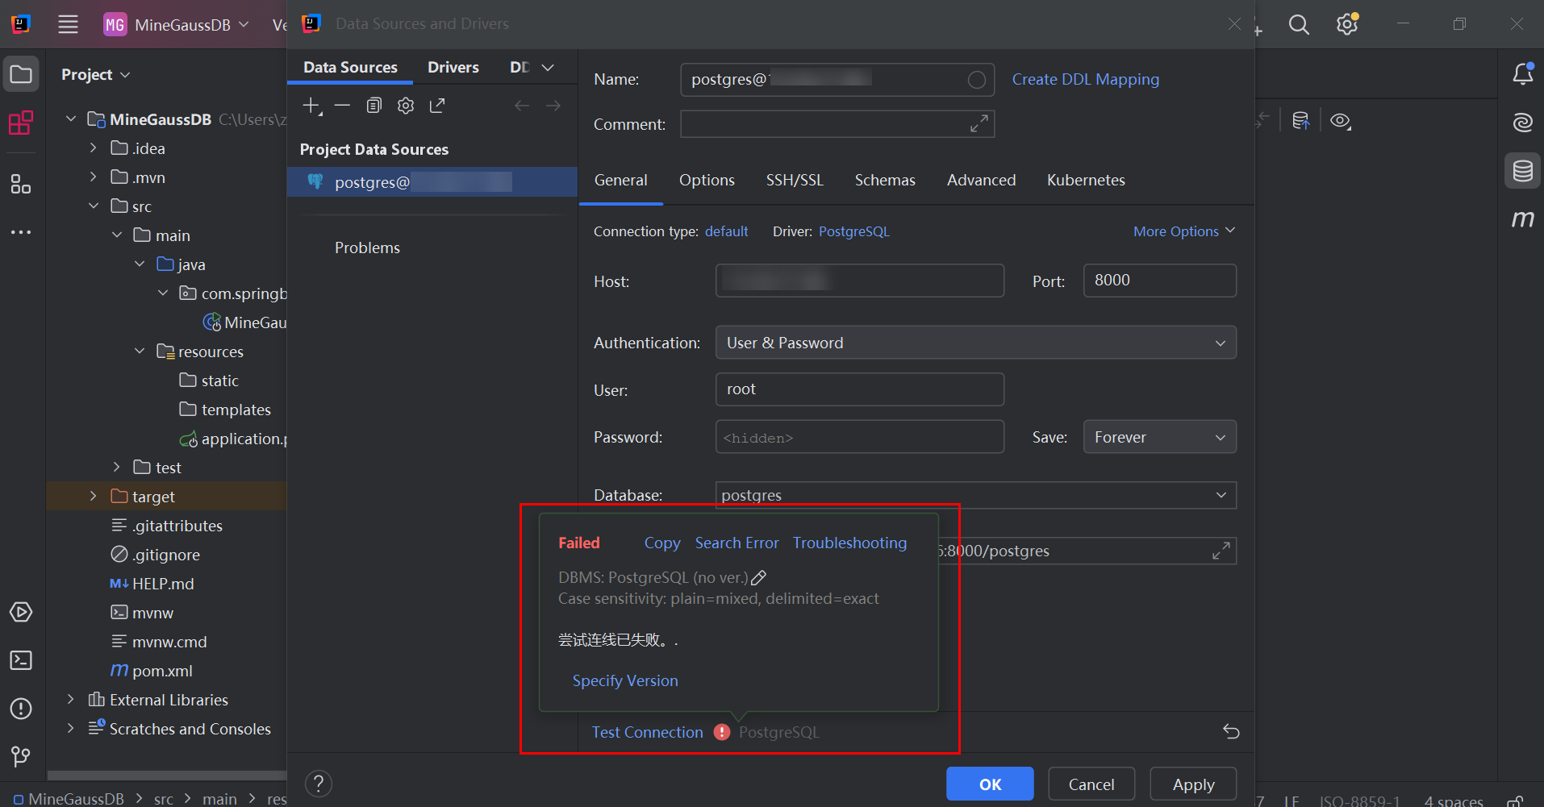Switch to the Schemas tab

[885, 180]
